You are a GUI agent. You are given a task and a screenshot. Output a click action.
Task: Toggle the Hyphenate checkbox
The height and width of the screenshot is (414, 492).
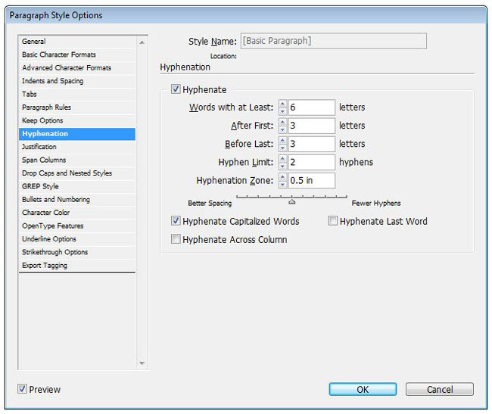click(176, 89)
